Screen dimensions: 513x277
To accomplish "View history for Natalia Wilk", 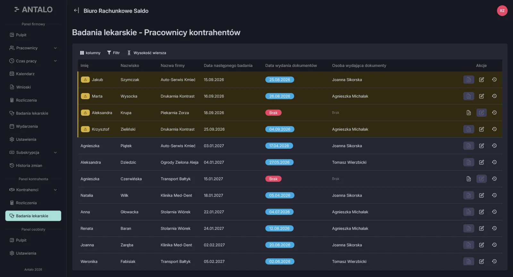I will pyautogui.click(x=494, y=195).
